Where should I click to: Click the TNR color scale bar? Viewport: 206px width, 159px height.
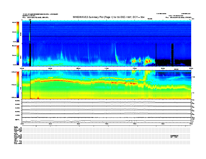pyautogui.click(x=18, y=85)
